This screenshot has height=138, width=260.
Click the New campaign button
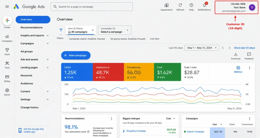[x=76, y=55]
